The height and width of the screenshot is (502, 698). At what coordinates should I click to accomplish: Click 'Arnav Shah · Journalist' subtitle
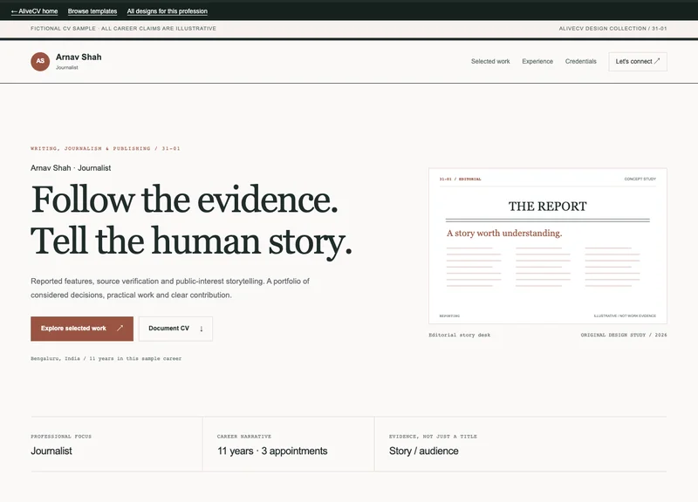tap(71, 168)
